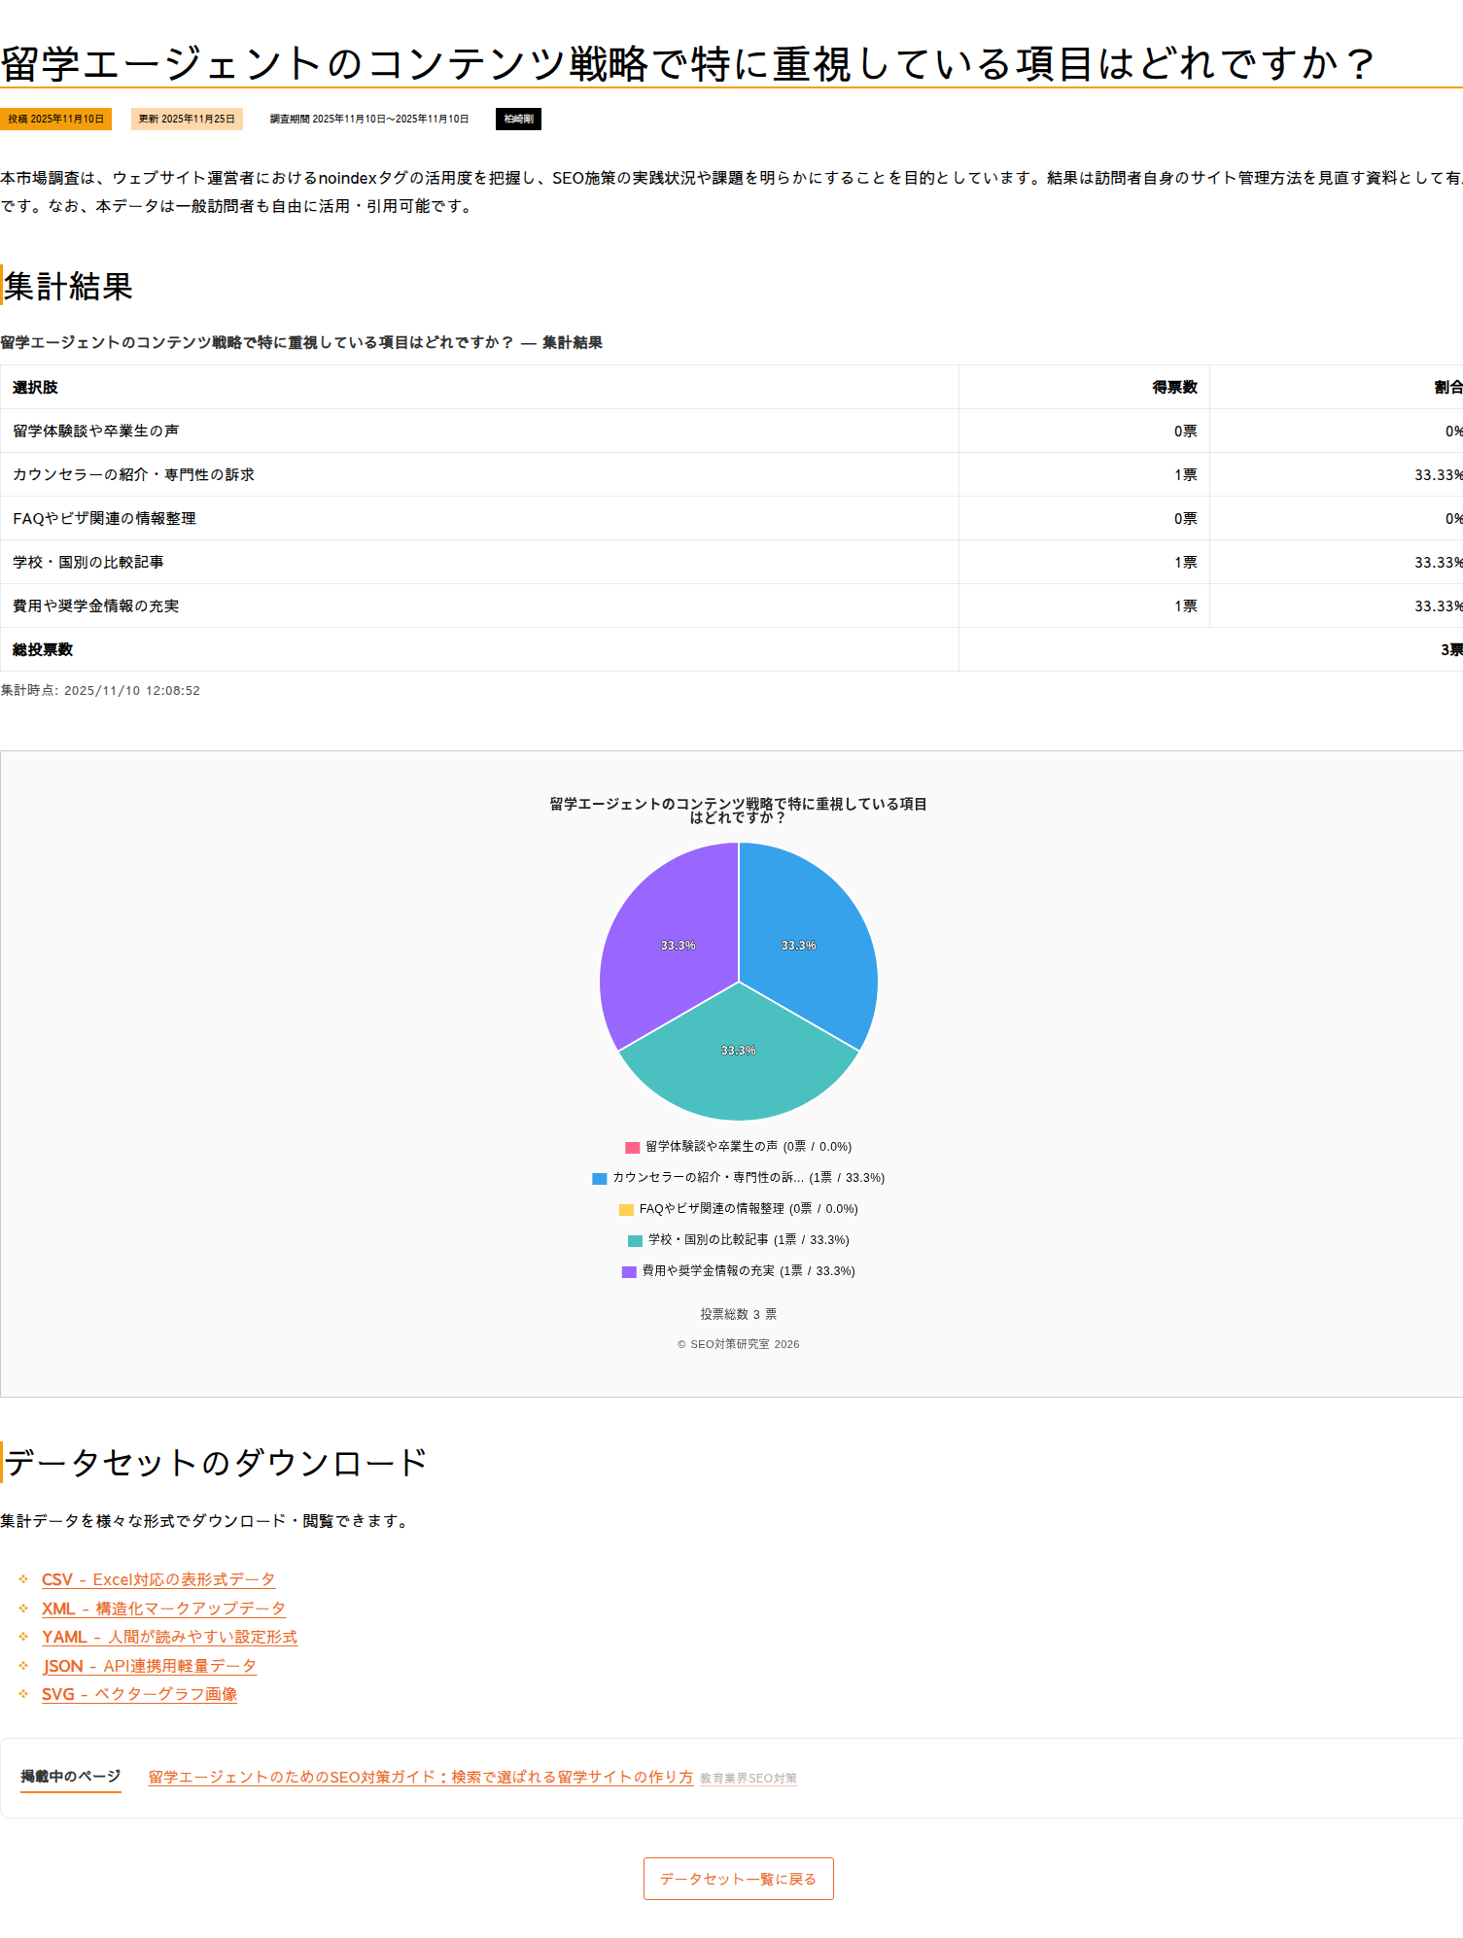Click the データセット一覧に戻る button
Viewport: 1463px width, 1938px height.
tap(739, 1879)
